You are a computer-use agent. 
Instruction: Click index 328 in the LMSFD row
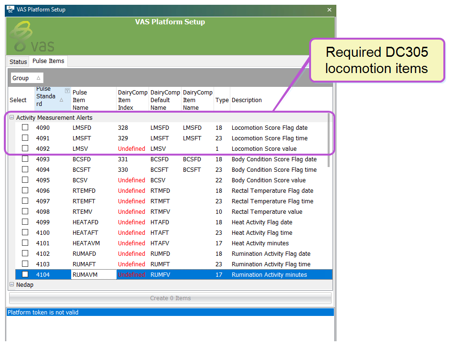pyautogui.click(x=123, y=127)
